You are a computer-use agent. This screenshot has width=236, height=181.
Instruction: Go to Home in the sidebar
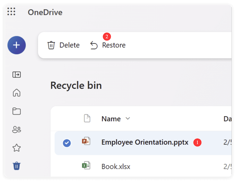(x=17, y=93)
